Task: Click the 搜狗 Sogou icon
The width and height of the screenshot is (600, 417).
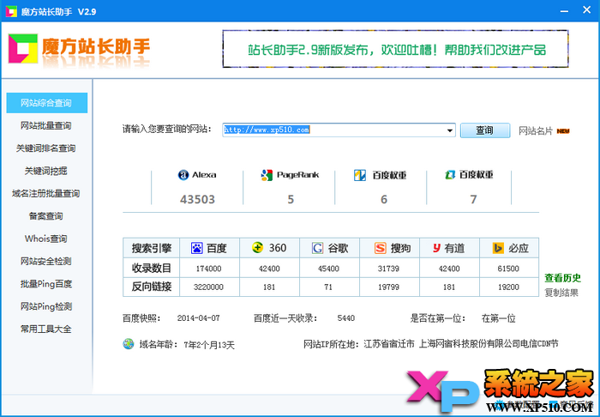Action: 380,248
